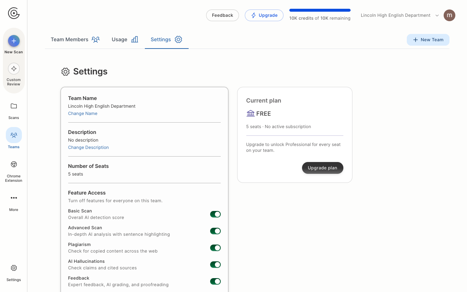Click the Settings tab gear icon

(178, 39)
